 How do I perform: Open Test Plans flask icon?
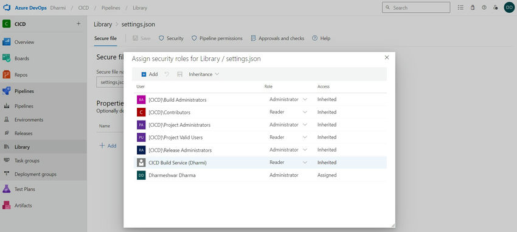(x=6, y=189)
